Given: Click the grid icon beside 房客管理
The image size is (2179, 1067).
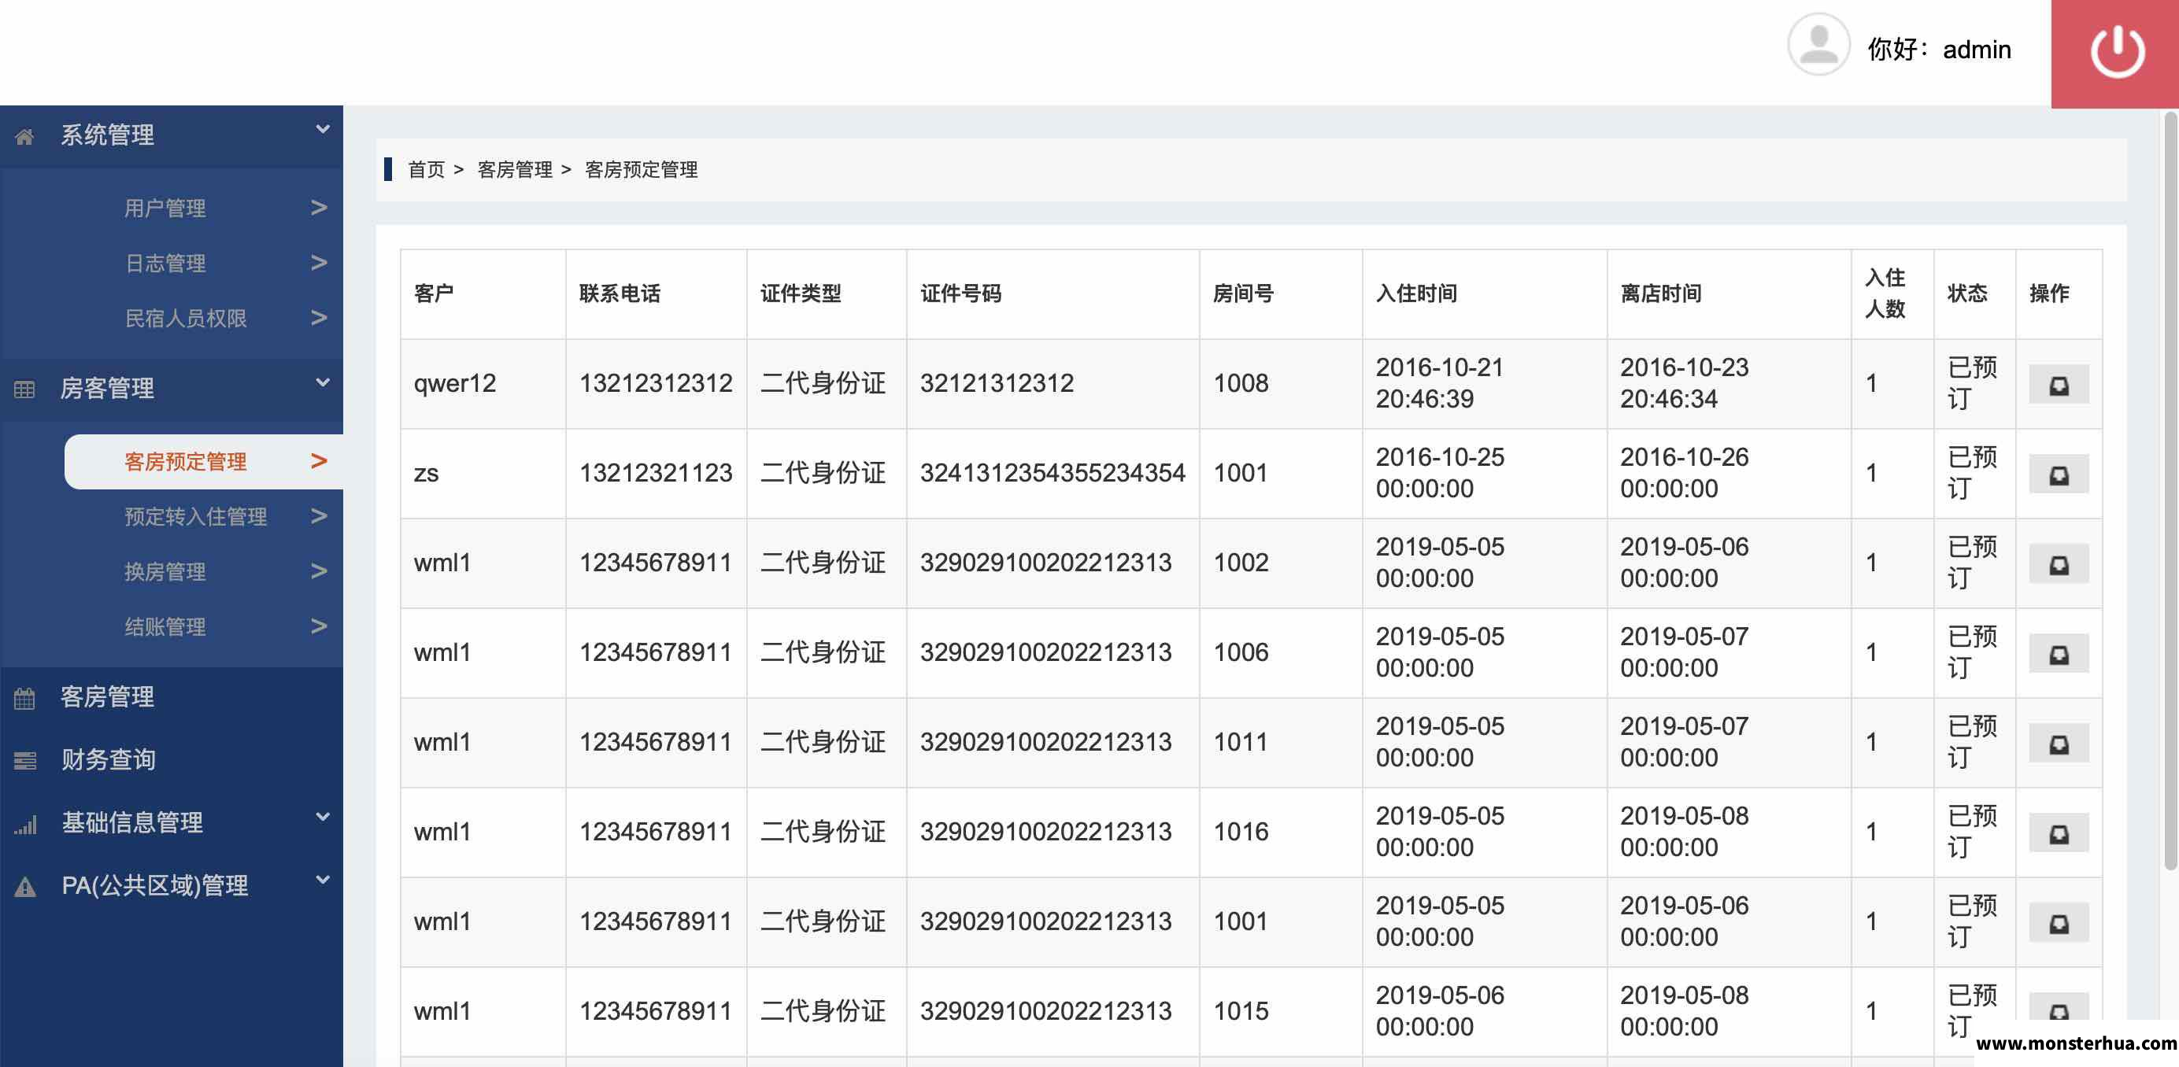Looking at the screenshot, I should click(24, 389).
